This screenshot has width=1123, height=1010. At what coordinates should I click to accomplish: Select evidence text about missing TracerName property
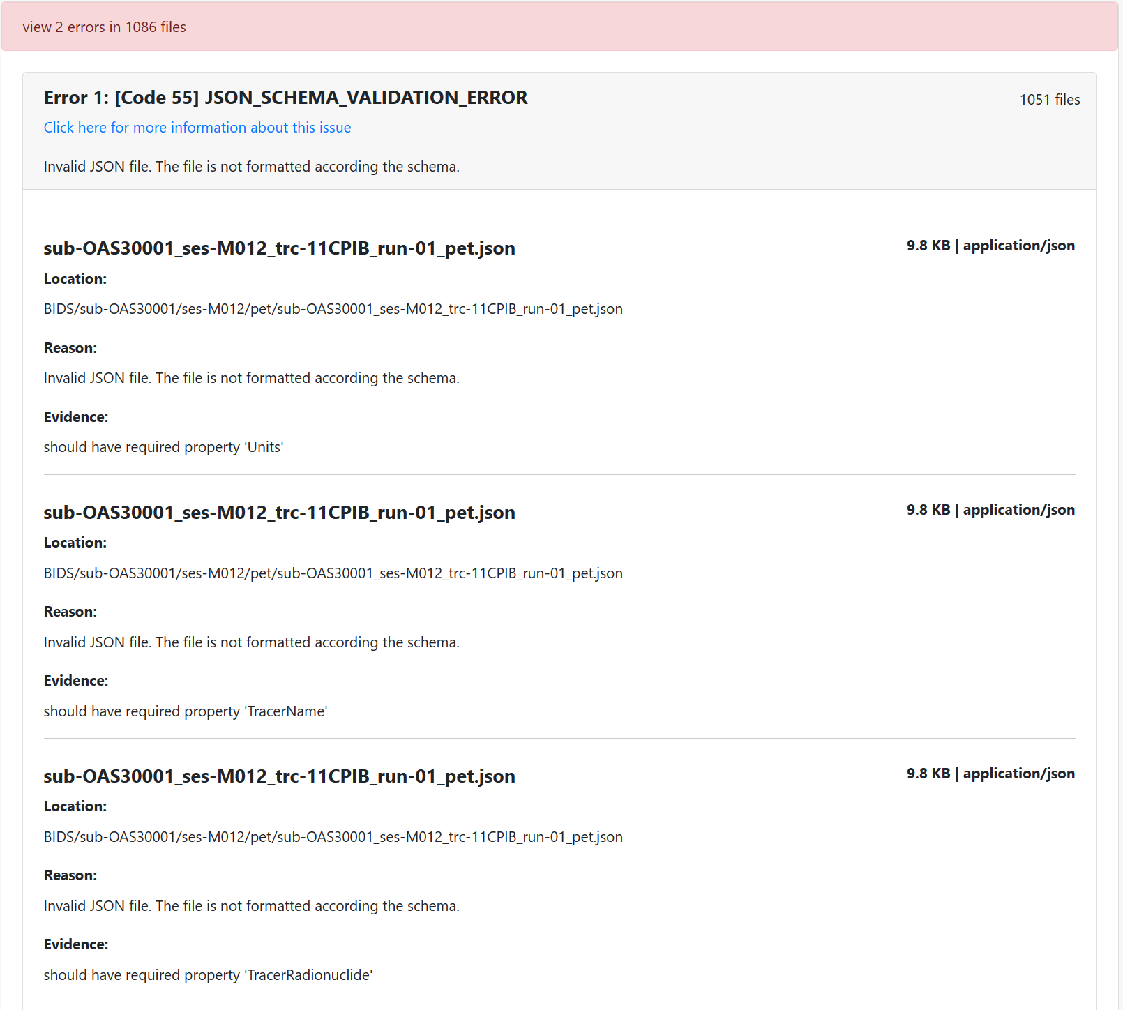point(185,711)
